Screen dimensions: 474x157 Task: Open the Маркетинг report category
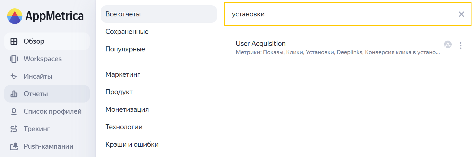tap(123, 74)
